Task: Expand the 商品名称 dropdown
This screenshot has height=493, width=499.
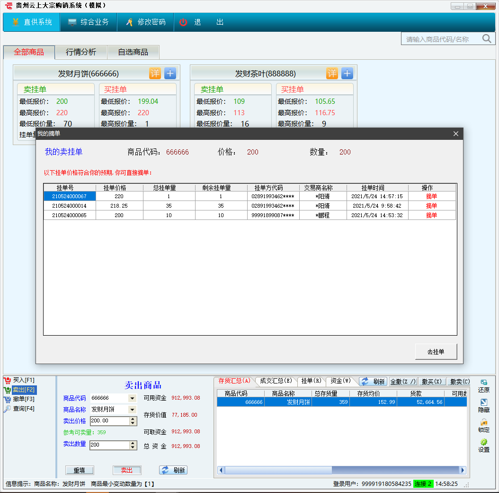Action: [x=133, y=410]
